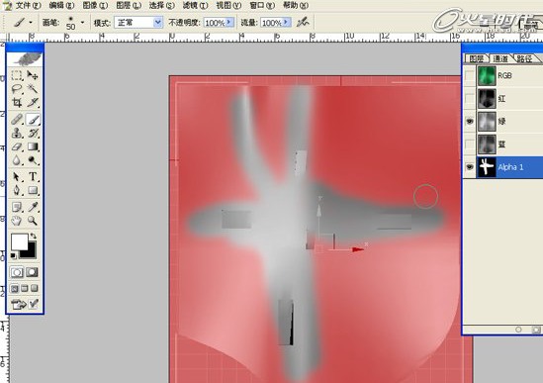Pick the Crop tool
This screenshot has height=383, width=543.
point(17,102)
